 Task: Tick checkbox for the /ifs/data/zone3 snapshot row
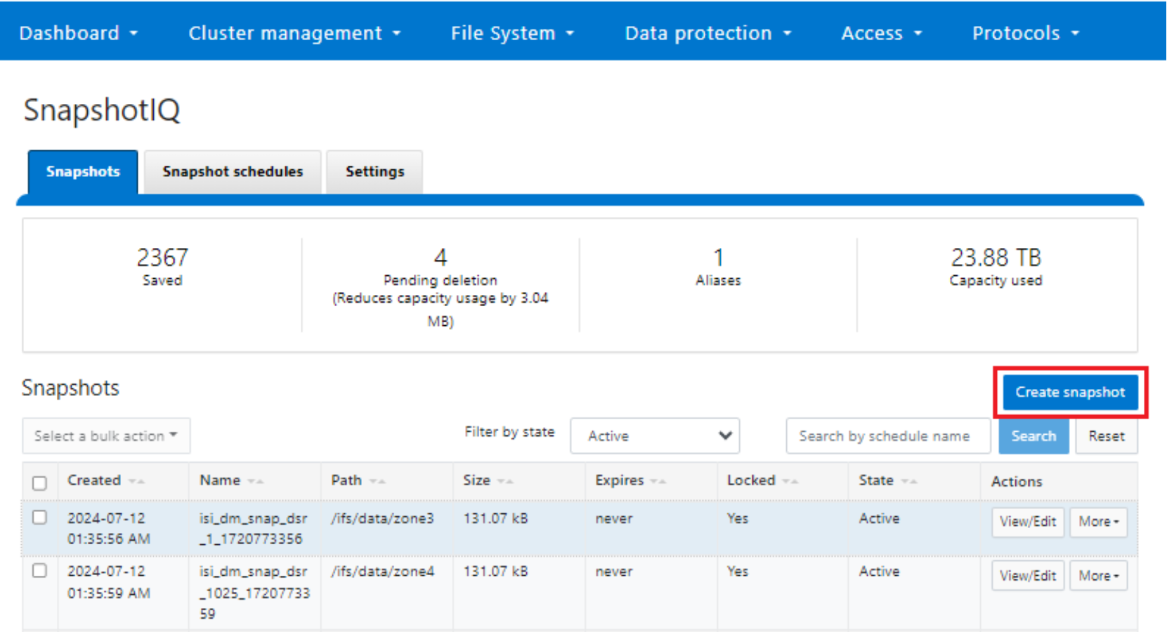39,518
